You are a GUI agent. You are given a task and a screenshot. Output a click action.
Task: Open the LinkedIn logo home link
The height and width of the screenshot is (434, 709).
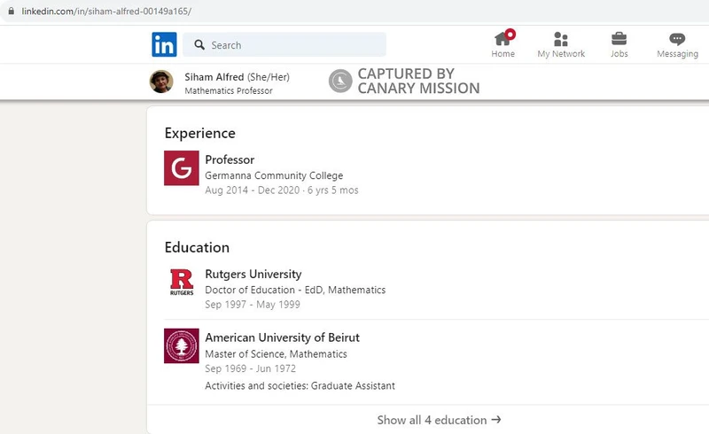[x=164, y=44]
